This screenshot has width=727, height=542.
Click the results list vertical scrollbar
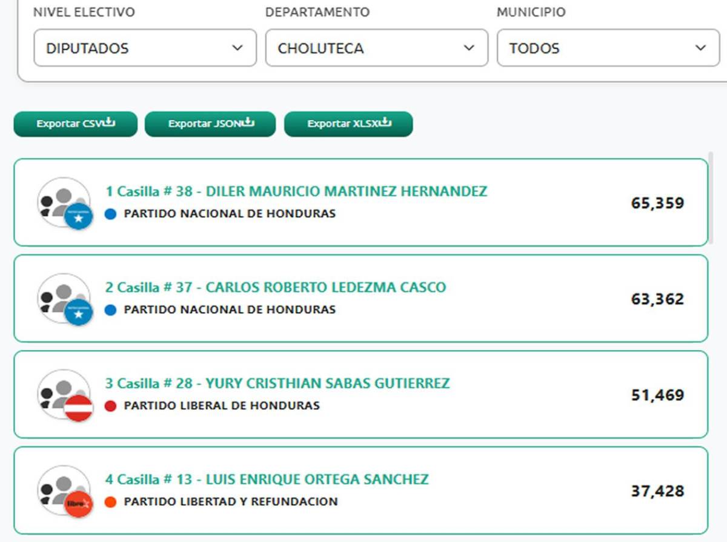pos(711,200)
